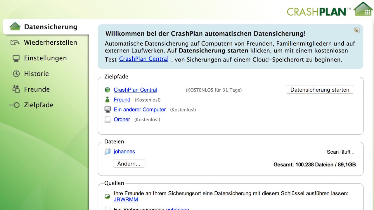Click the Gesamt file total text
374x210 pixels.
tap(315, 165)
